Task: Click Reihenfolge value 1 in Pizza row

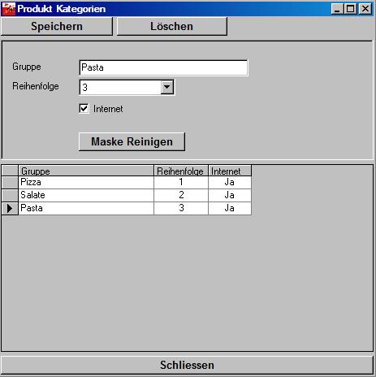Action: click(181, 182)
